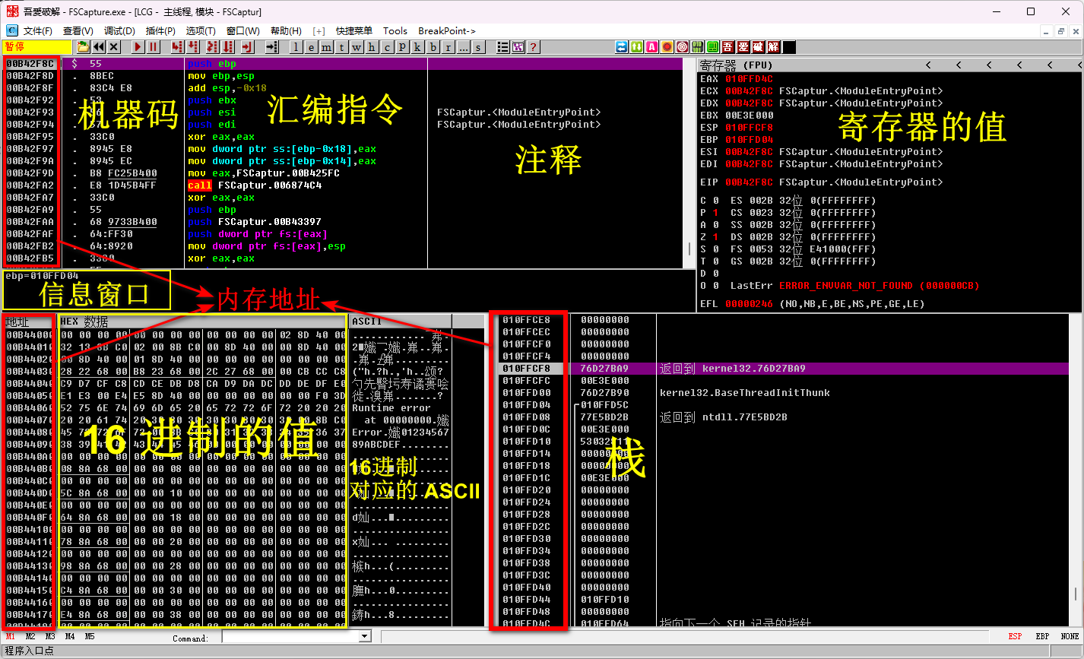Expand the Command box dropdown arrow

364,636
